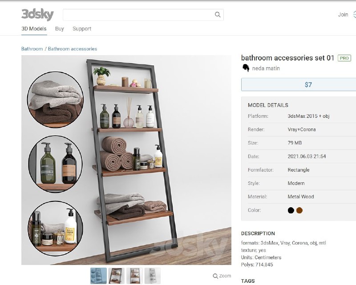Select the black color swatch
Viewport: 356px width, 285px height.
(x=291, y=210)
